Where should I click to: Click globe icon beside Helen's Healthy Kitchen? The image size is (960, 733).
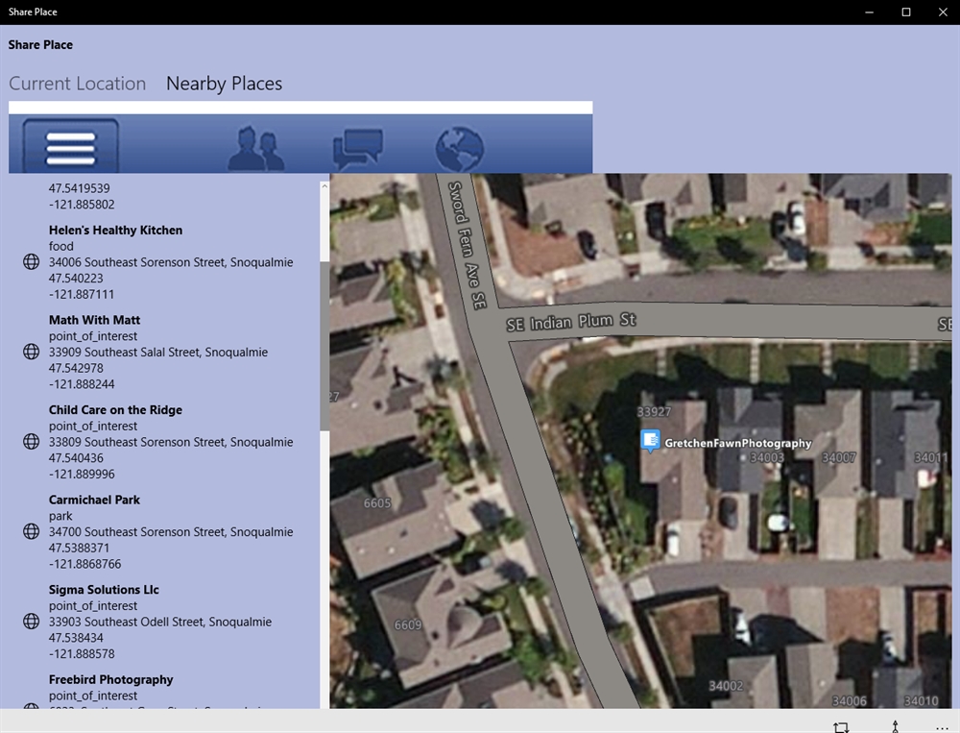pos(32,261)
